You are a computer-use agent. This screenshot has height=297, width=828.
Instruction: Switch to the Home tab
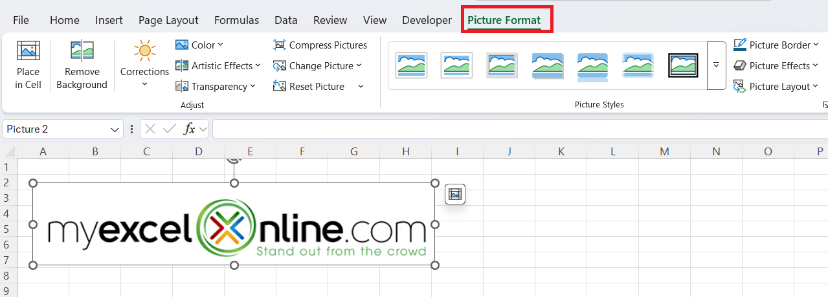point(64,20)
